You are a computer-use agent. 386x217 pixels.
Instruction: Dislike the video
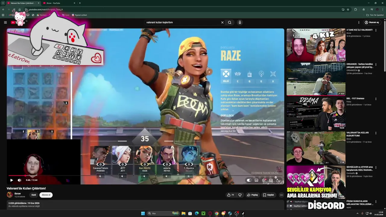[x=240, y=195]
